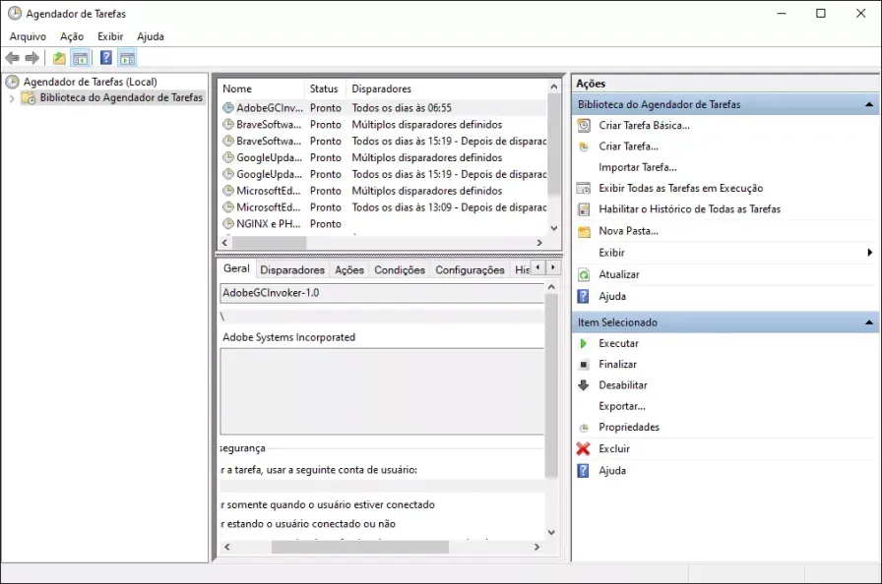Click Importar Tarefa action
The width and height of the screenshot is (882, 584).
[637, 167]
